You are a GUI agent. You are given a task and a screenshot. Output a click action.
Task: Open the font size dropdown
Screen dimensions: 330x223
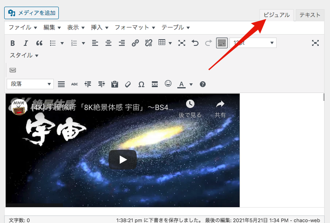click(x=253, y=43)
